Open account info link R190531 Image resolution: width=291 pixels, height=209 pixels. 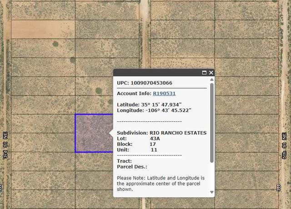pos(164,94)
